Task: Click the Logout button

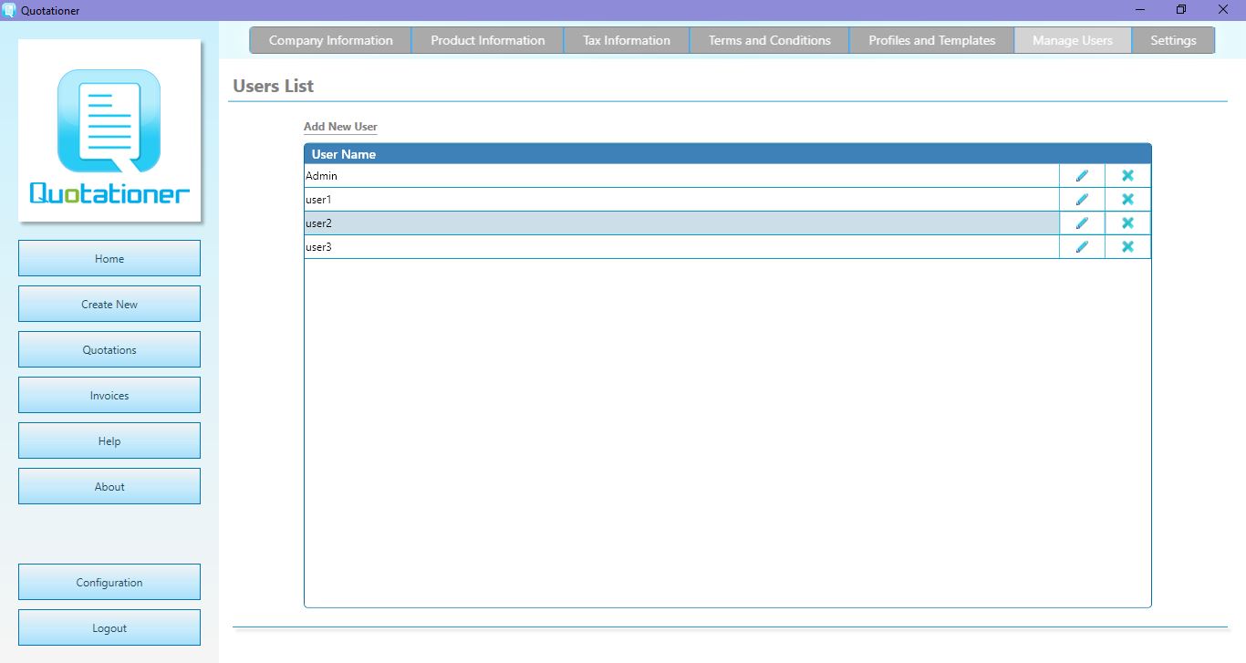Action: [x=109, y=627]
